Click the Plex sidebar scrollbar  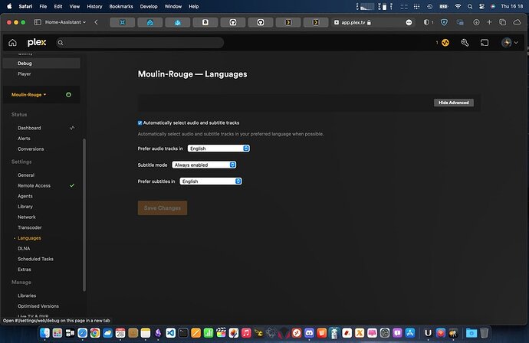(84, 215)
